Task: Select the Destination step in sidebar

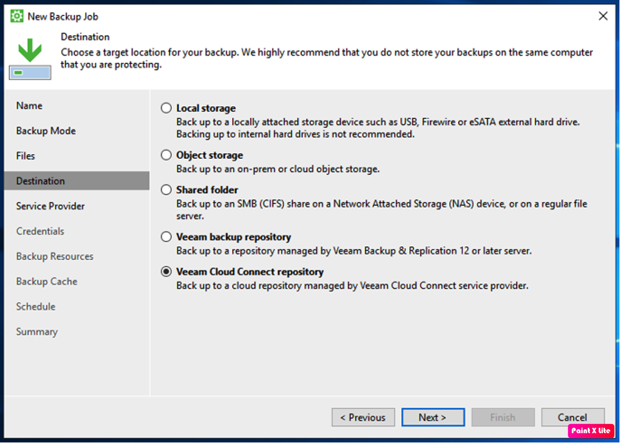Action: pos(77,181)
